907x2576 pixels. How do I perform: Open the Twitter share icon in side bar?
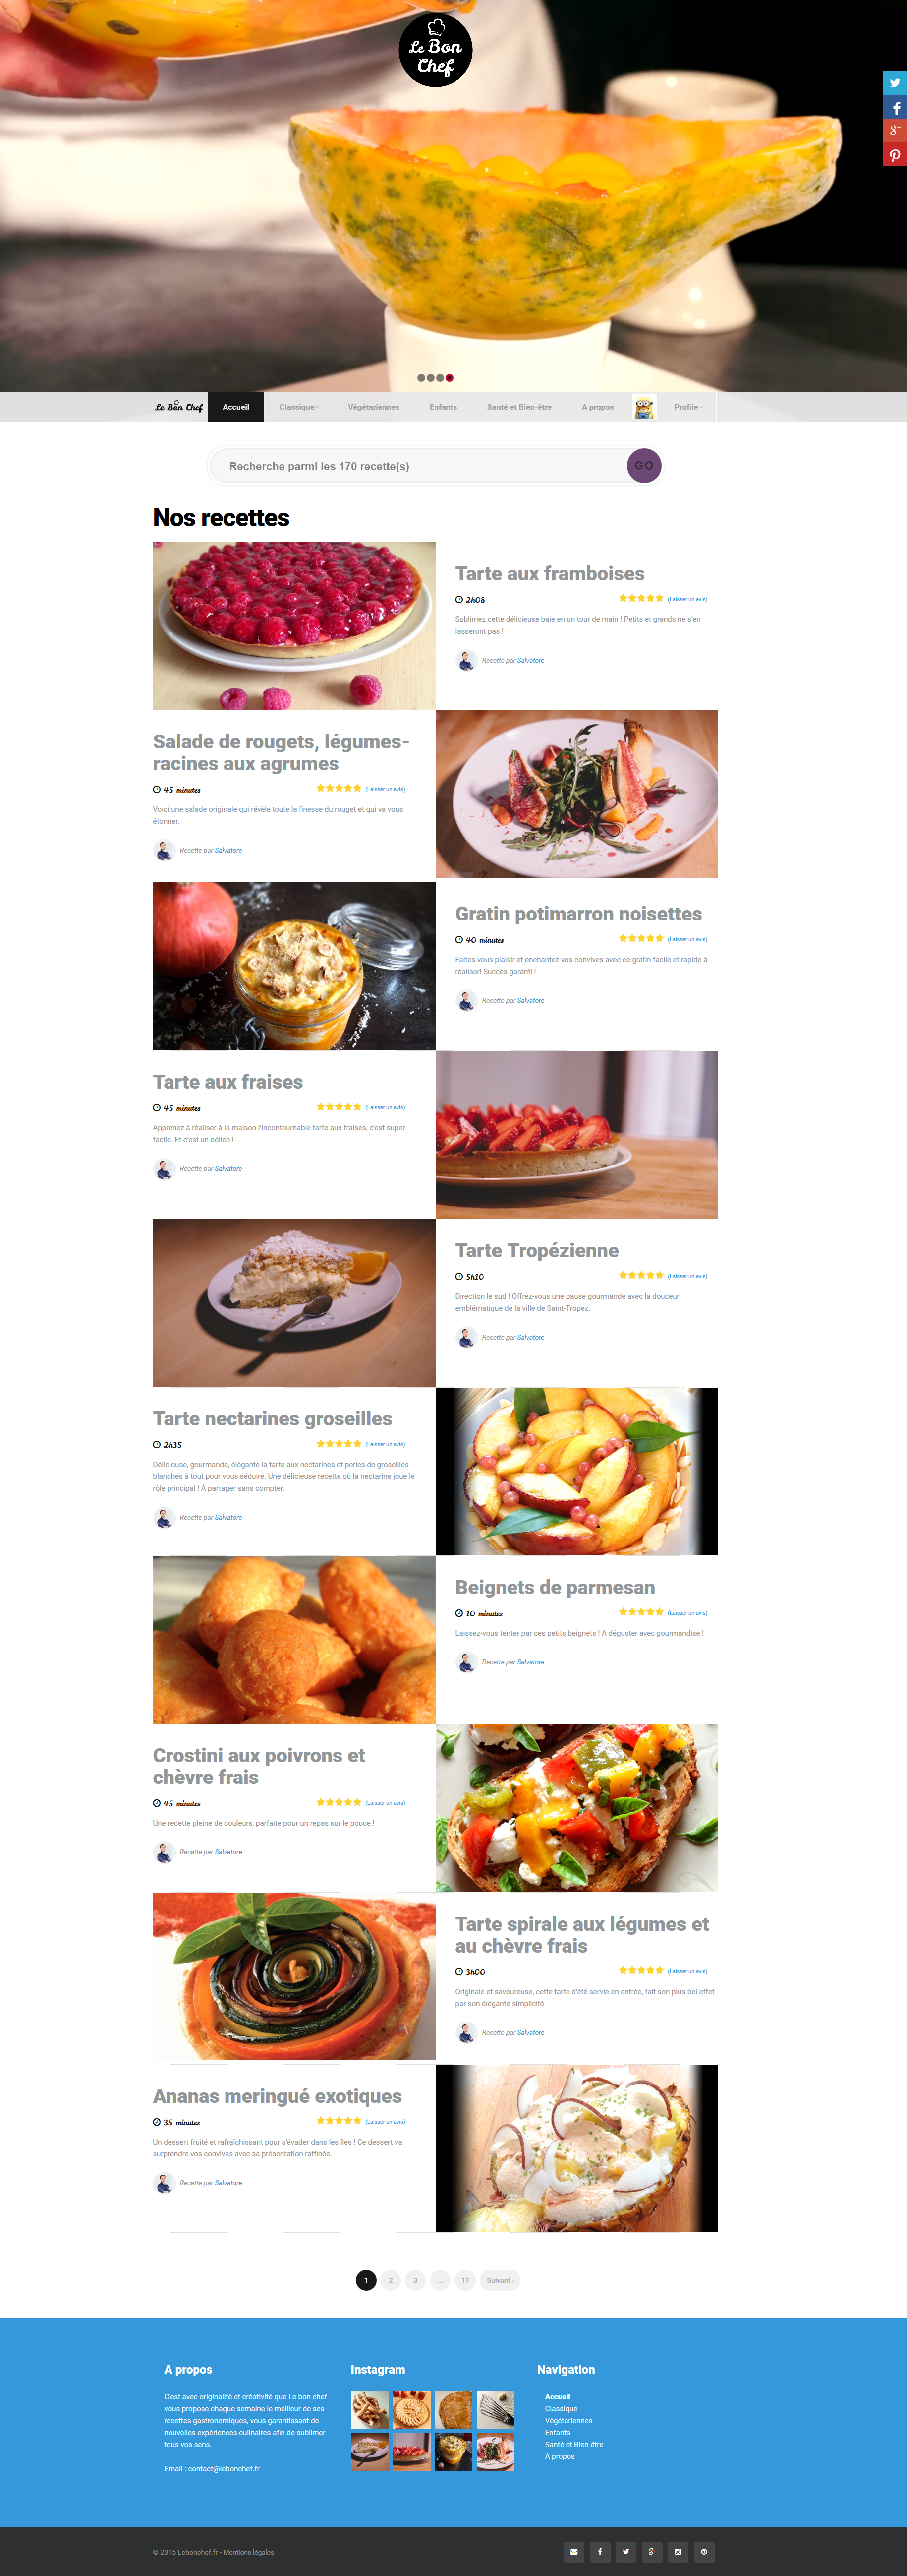click(x=895, y=83)
